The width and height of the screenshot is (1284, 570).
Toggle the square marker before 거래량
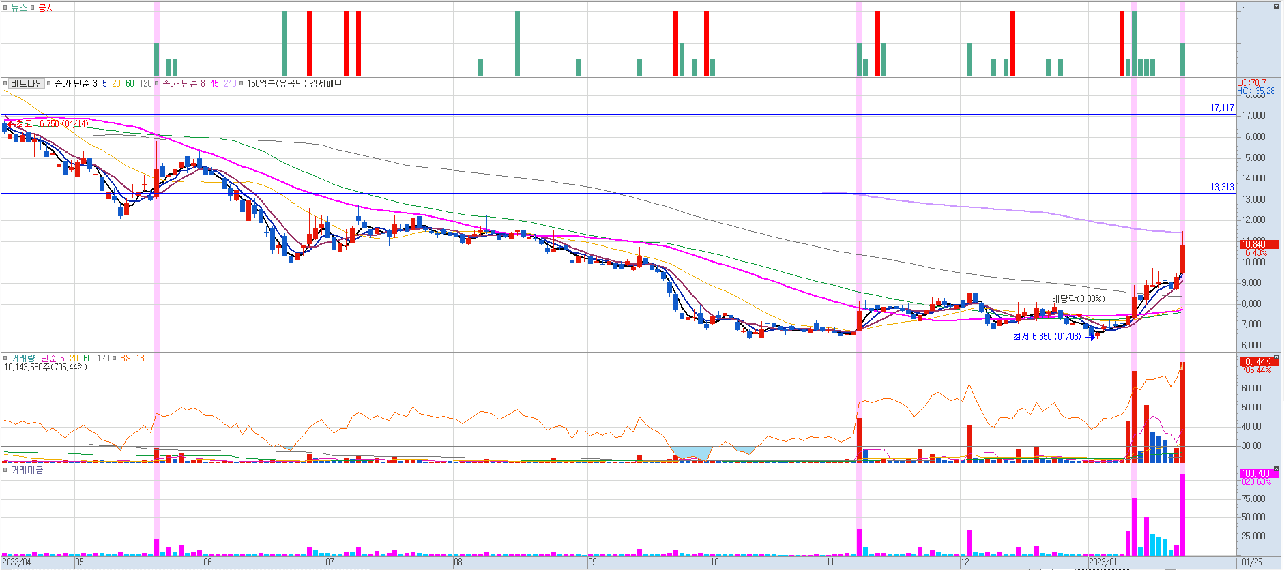point(5,358)
